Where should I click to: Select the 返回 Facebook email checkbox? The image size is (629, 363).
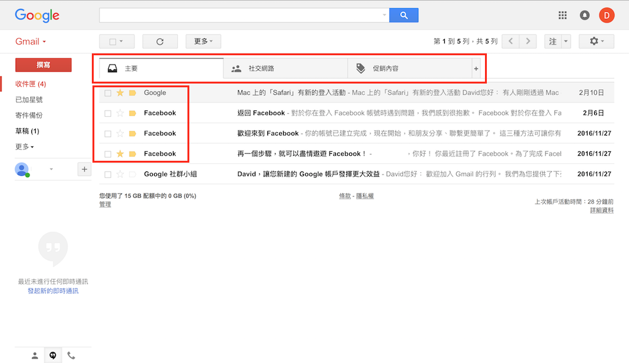[x=108, y=113]
